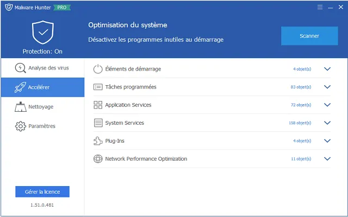Click the Gérer la licence button

[x=42, y=192]
